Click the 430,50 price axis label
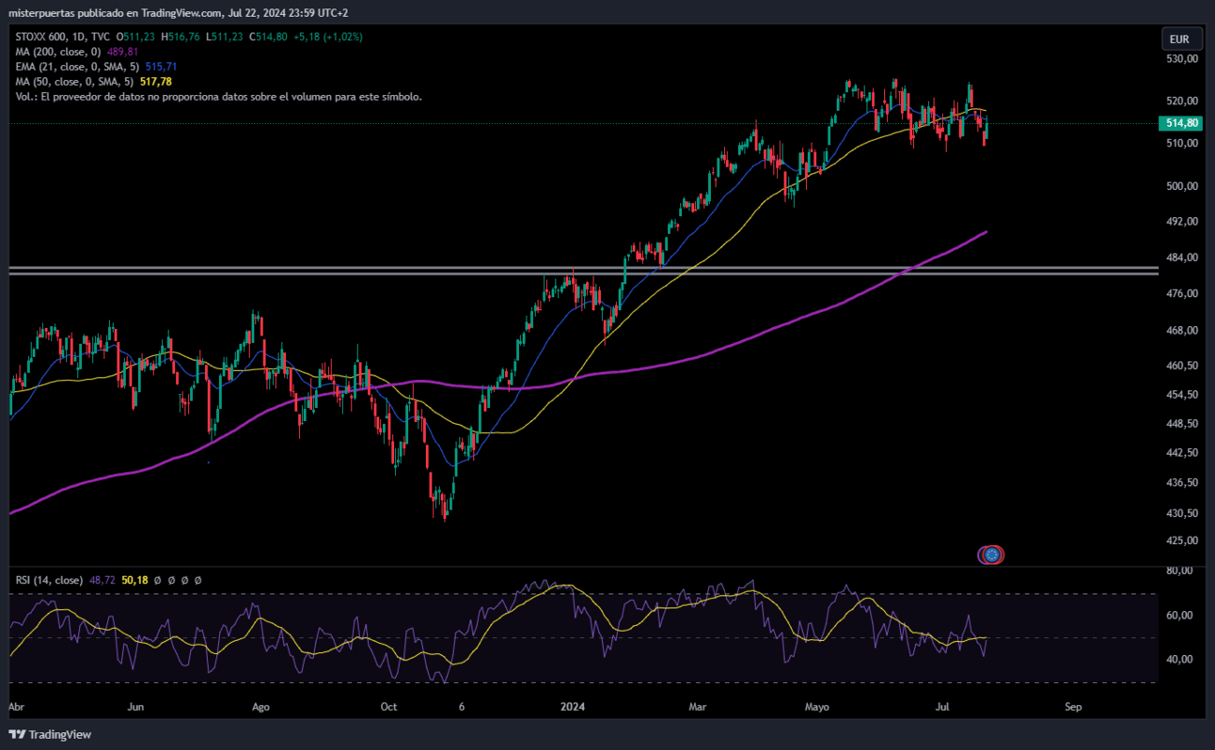This screenshot has height=750, width=1215. point(1182,513)
